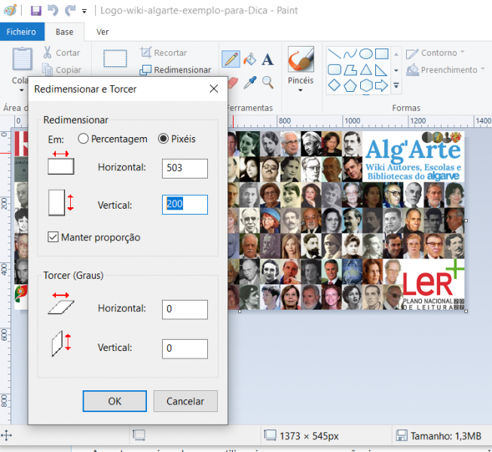Expand the Colar dropdown arrow
This screenshot has height=452, width=492.
21,90
